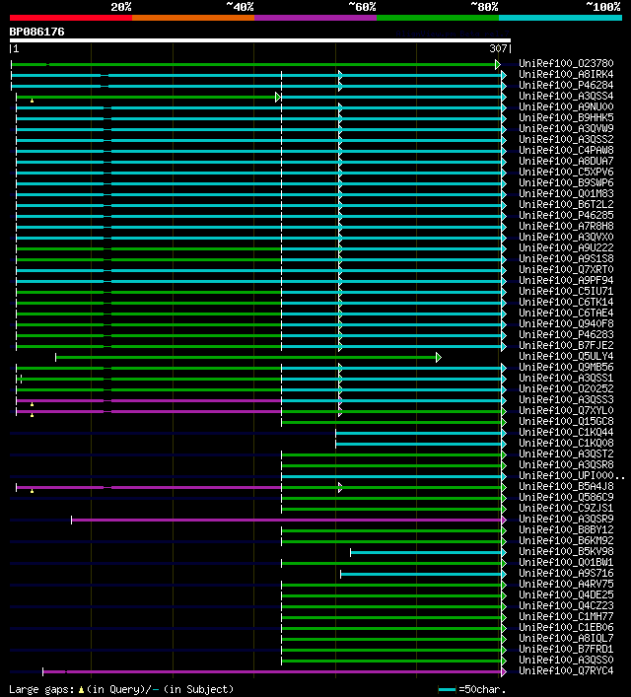Viewport: 631px width, 697px height.
Task: Select the UniRef100_C1KQ44 label
Action: coord(566,432)
